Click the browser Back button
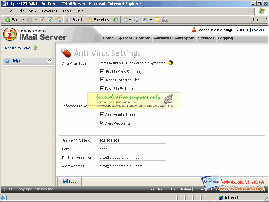 click(12, 20)
